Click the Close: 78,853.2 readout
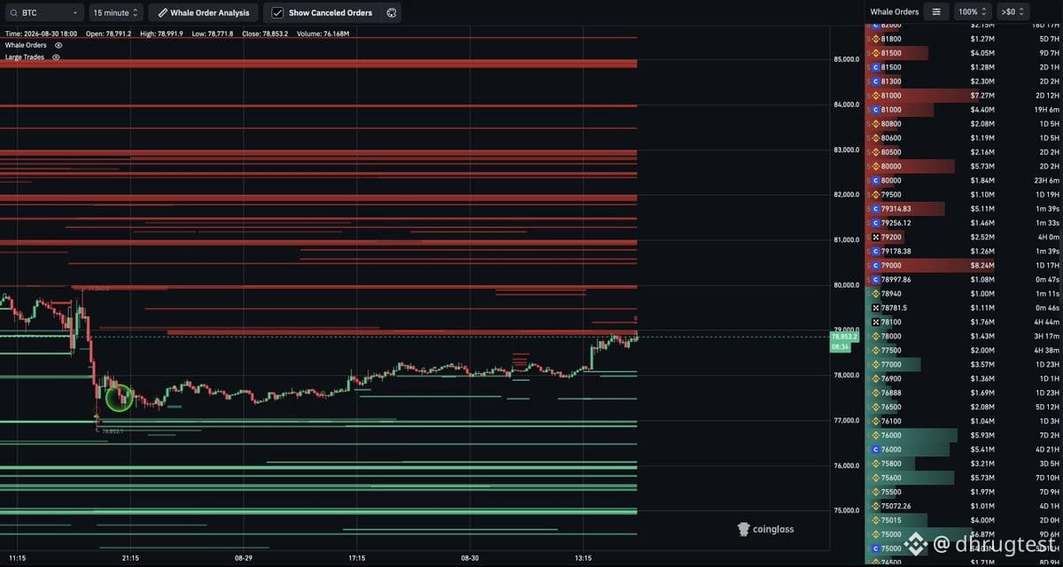 point(267,34)
